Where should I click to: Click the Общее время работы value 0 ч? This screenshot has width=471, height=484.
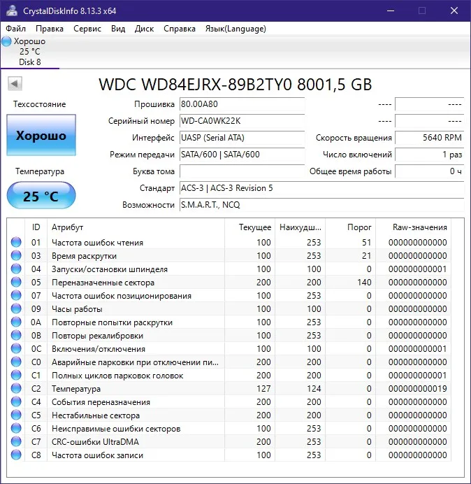coord(429,171)
